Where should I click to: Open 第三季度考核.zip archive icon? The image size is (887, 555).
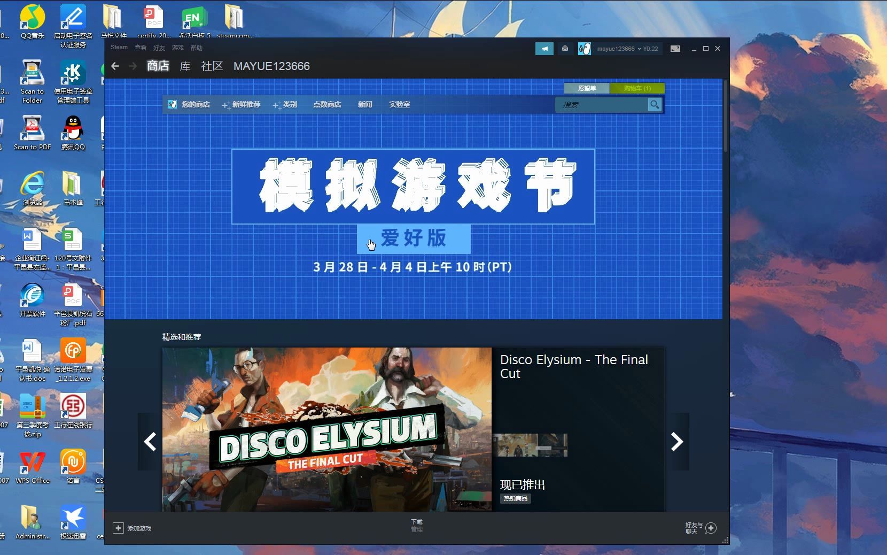[x=33, y=415]
